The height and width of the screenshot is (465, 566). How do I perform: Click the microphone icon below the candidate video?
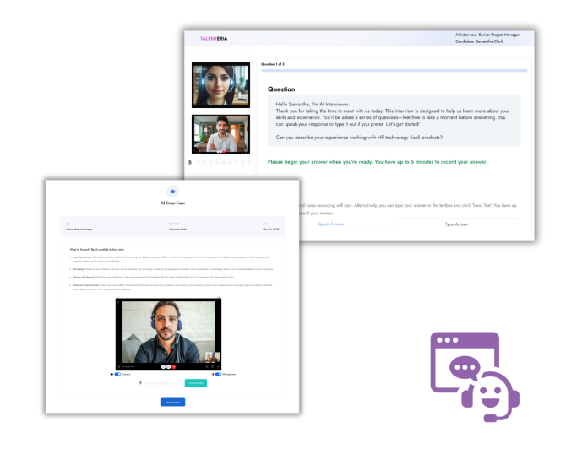190,163
